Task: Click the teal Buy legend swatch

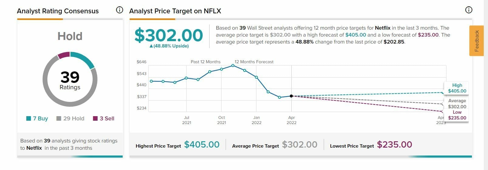Action: click(29, 118)
